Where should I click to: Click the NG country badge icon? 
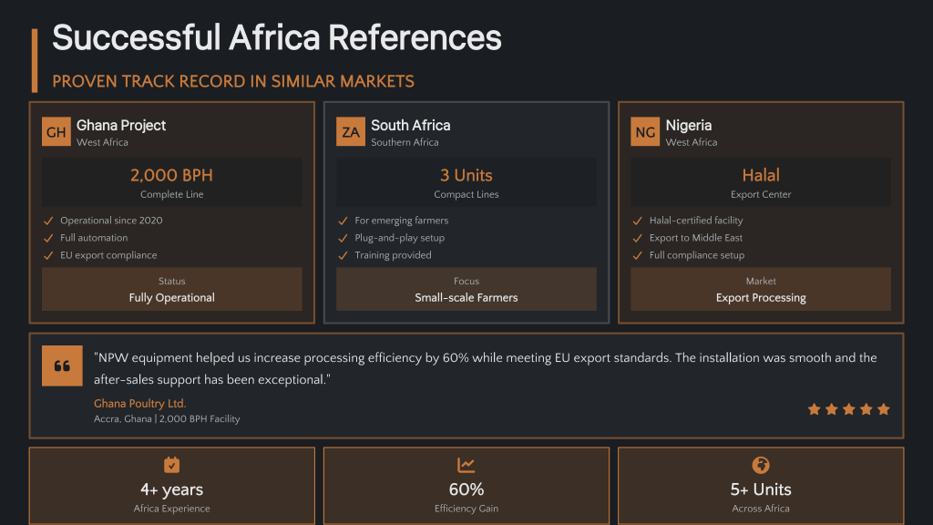(645, 132)
